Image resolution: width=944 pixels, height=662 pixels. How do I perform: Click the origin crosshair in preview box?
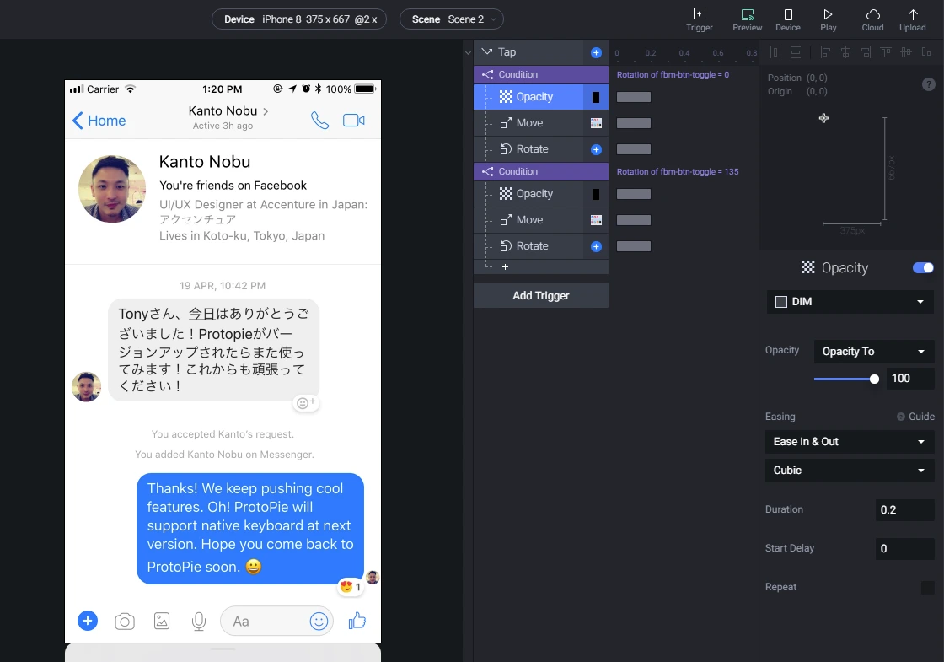click(x=823, y=118)
